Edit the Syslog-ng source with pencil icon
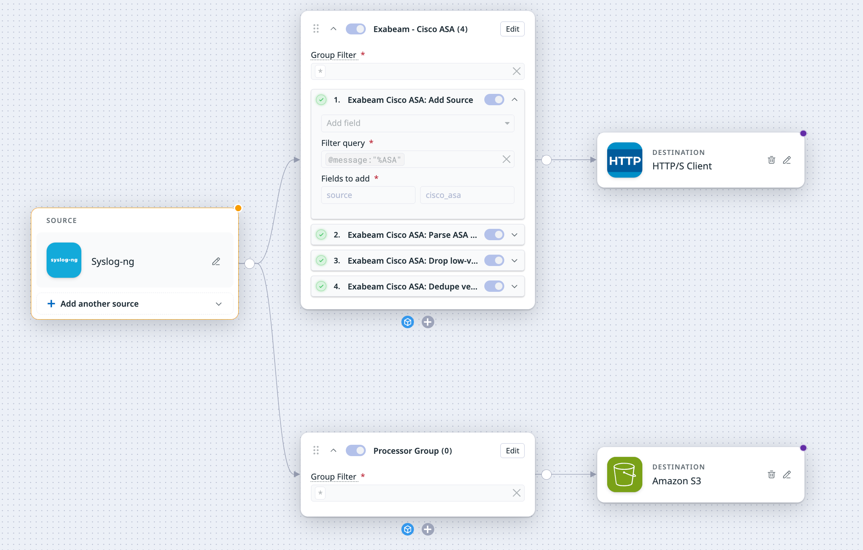 (216, 261)
